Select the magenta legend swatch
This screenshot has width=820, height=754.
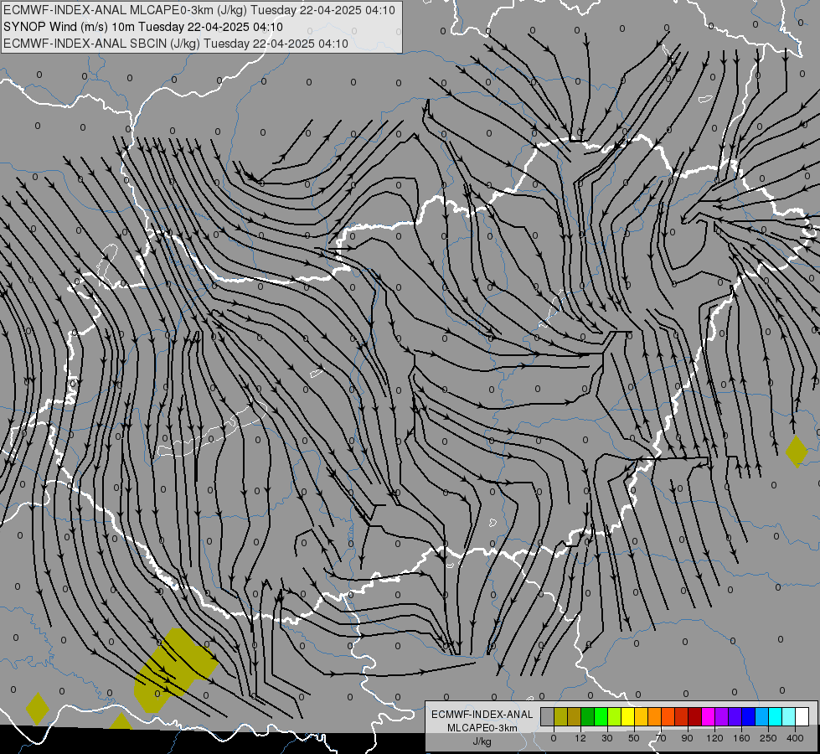[x=709, y=716]
